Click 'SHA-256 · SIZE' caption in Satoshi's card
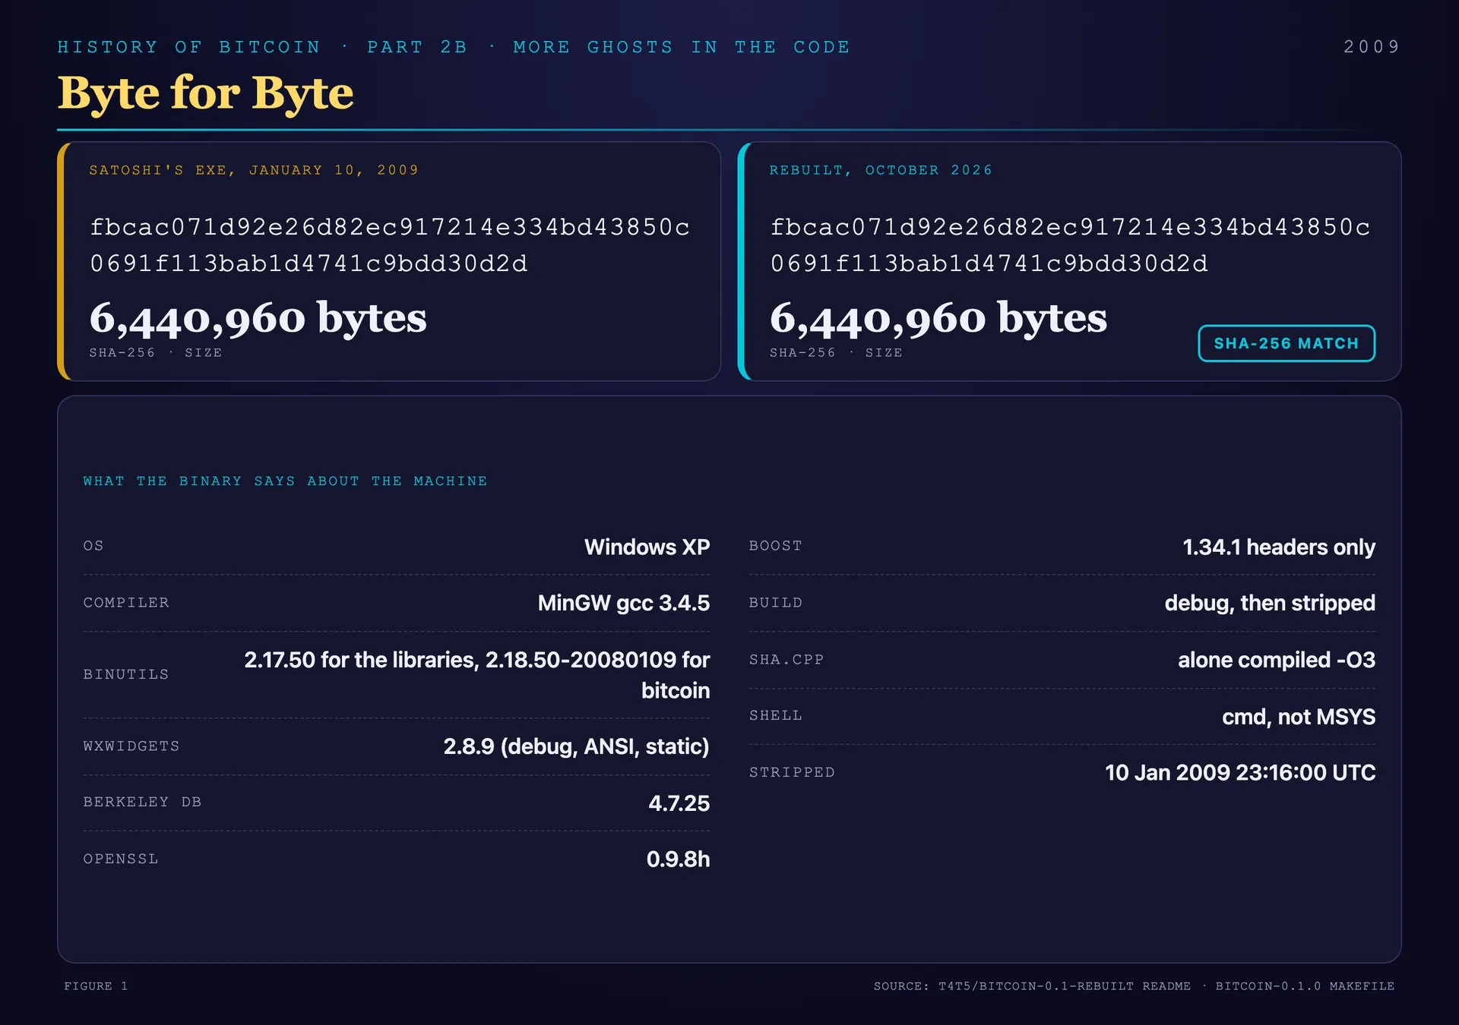 click(x=156, y=353)
